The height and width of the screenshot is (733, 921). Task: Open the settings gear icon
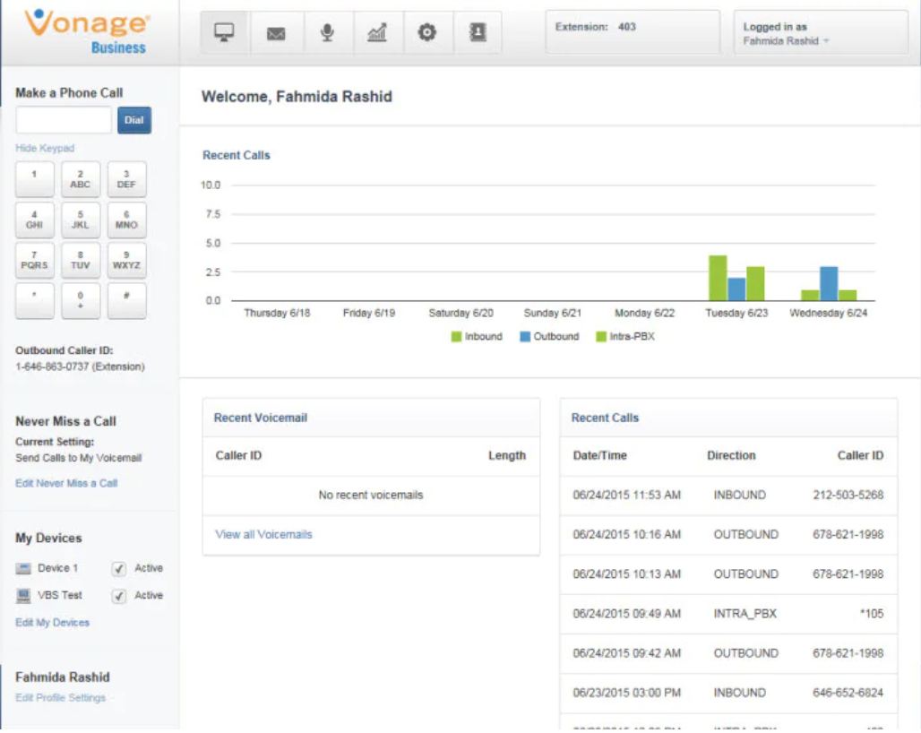click(426, 32)
